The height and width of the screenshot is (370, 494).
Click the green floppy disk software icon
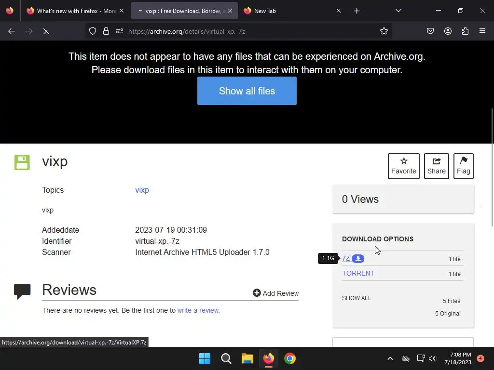point(22,162)
